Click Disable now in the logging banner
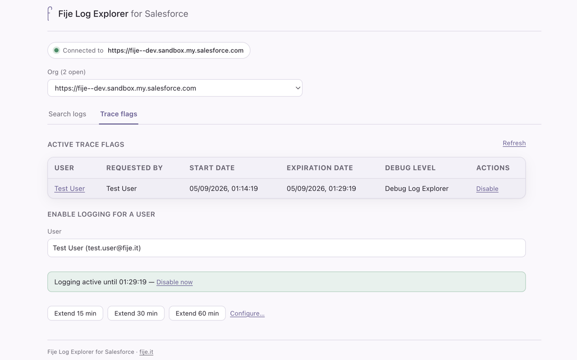Viewport: 577px width, 360px height. [174, 282]
